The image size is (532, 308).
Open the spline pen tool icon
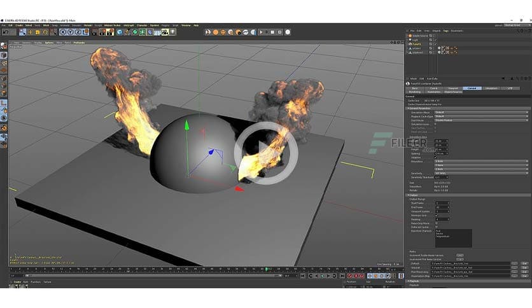click(127, 32)
